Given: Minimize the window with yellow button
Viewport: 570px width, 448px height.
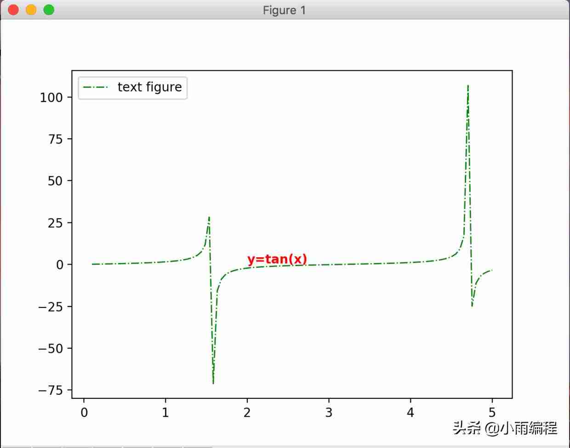Looking at the screenshot, I should [x=31, y=10].
